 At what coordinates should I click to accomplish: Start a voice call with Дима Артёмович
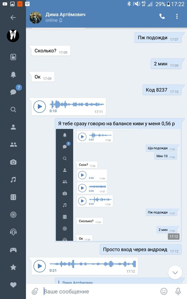pyautogui.click(x=162, y=16)
